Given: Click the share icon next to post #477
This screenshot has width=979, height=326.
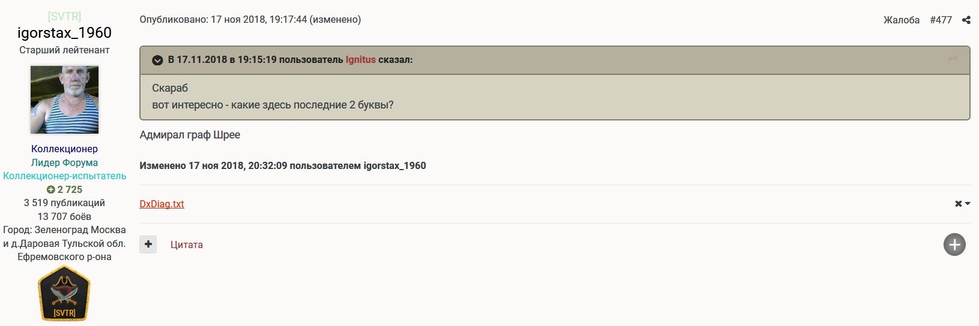Looking at the screenshot, I should (x=966, y=20).
